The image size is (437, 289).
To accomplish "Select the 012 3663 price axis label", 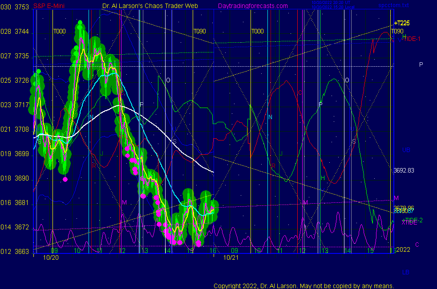I will 15,252.
